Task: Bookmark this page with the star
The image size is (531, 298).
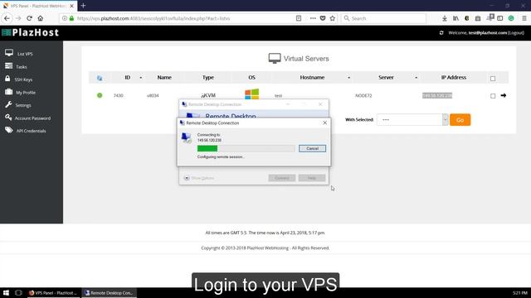Action: pos(333,18)
